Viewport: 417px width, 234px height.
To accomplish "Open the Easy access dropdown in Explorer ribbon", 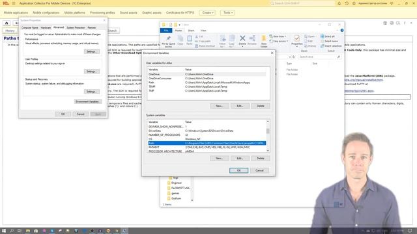I will pos(279,41).
